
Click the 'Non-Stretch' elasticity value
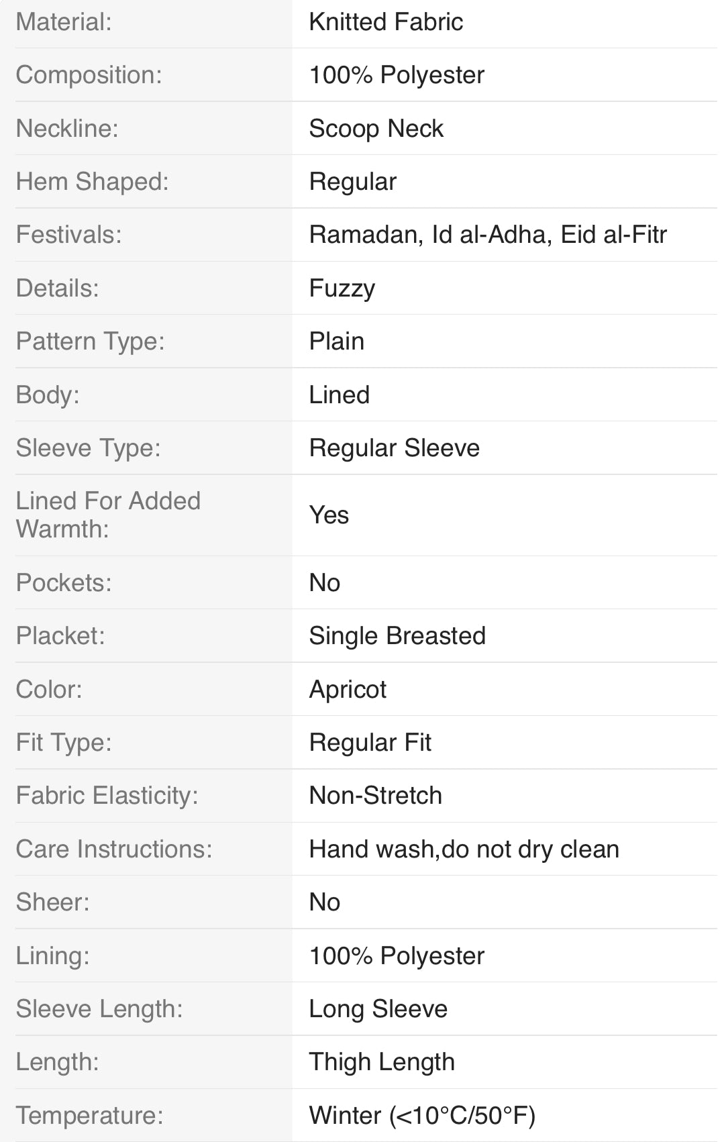coord(375,796)
